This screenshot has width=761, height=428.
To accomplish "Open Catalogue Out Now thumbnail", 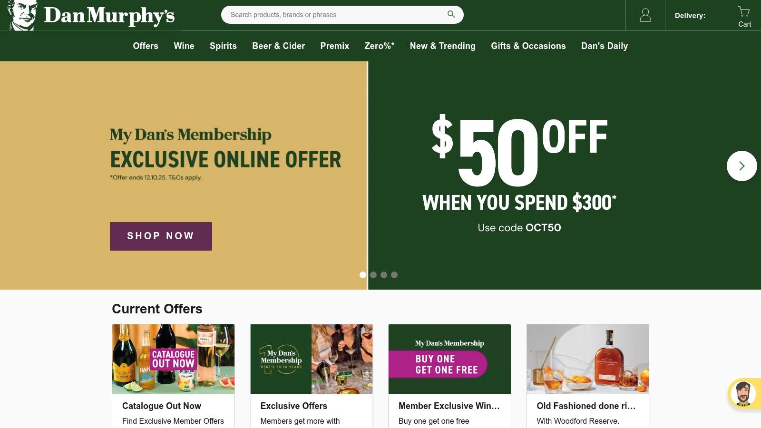I will [173, 359].
